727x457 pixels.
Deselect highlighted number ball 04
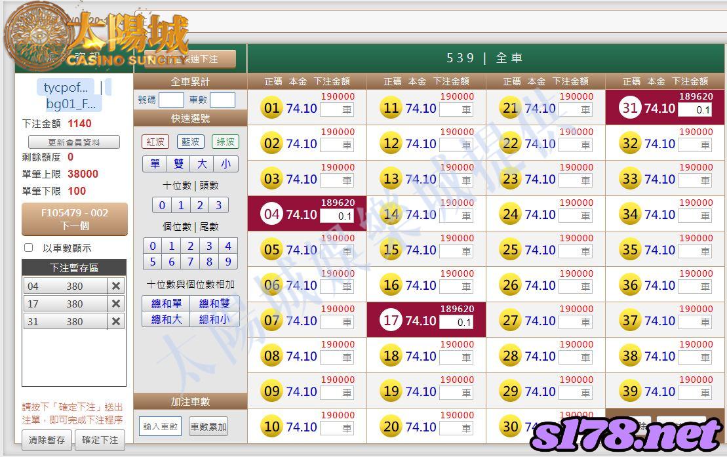coord(271,214)
